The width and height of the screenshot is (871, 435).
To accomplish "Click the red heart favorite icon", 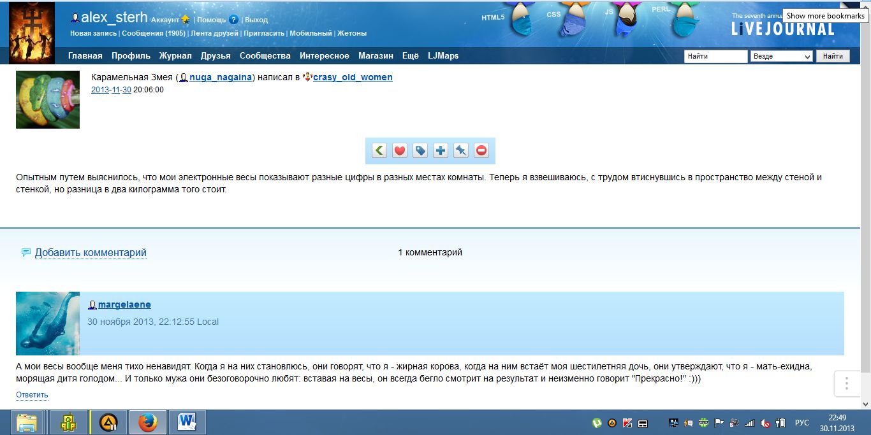I will [400, 151].
